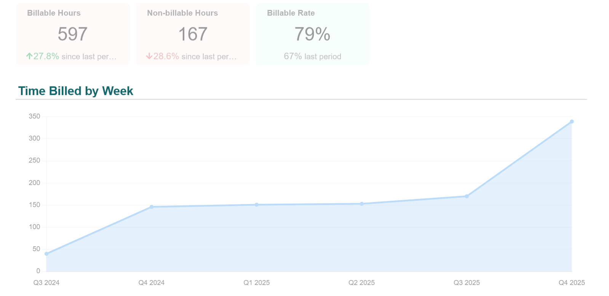Select the Q1 2025 data point

pyautogui.click(x=257, y=205)
